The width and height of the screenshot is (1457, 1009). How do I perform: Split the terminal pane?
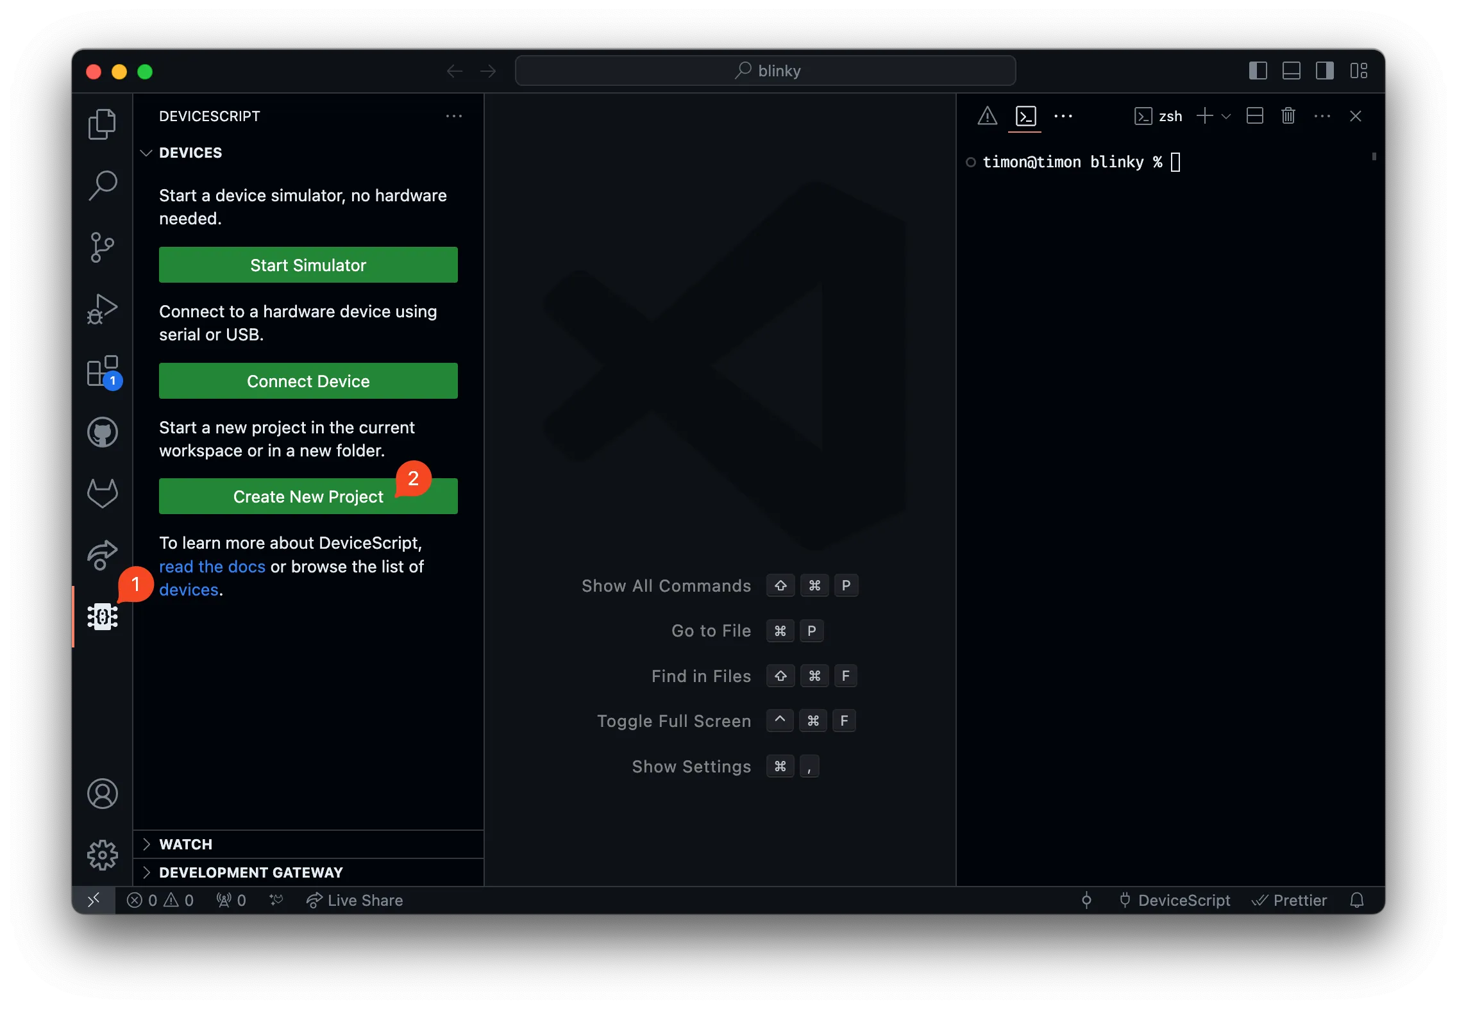coord(1254,116)
